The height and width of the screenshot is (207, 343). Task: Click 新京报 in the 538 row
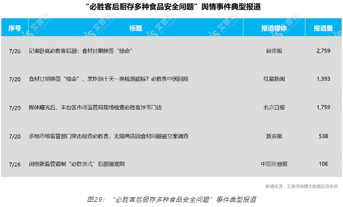pyautogui.click(x=274, y=136)
